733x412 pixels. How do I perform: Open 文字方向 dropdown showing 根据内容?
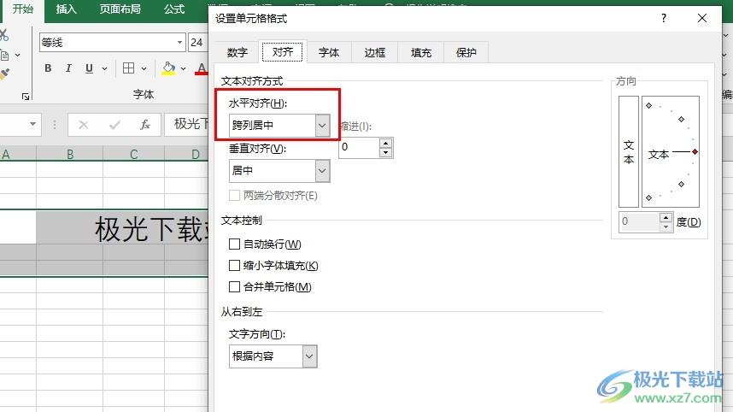coord(273,356)
